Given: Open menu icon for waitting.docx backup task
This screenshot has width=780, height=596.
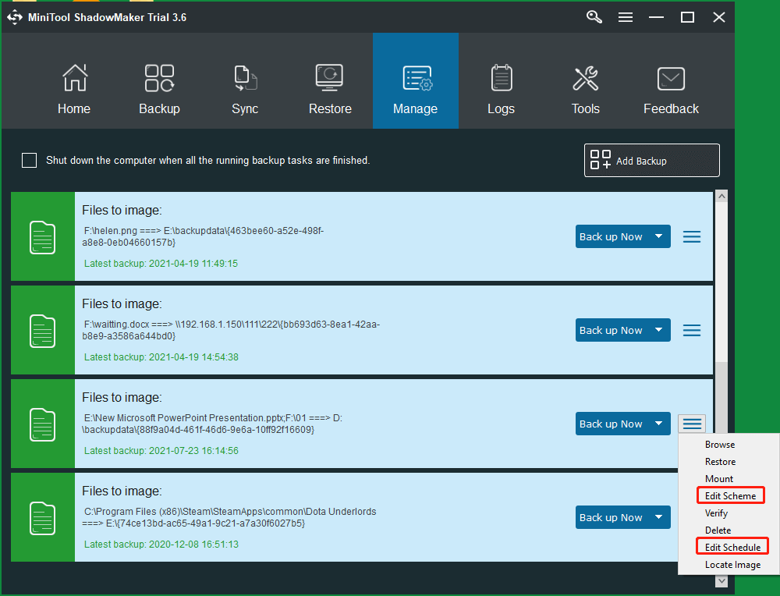Looking at the screenshot, I should tap(691, 330).
